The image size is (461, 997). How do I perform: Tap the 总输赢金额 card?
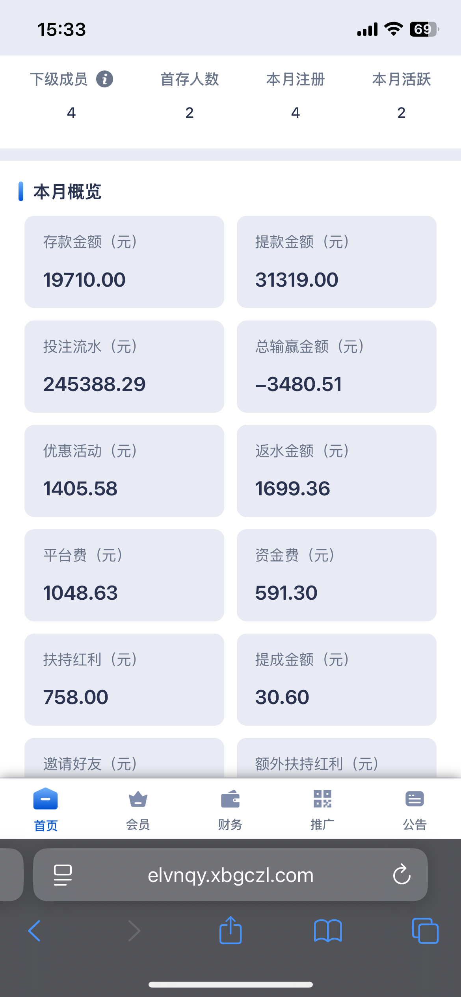(x=336, y=367)
